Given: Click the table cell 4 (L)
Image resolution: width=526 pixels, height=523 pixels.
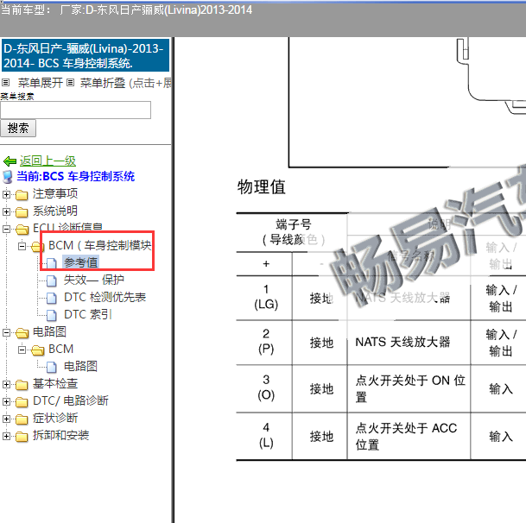Looking at the screenshot, I should pyautogui.click(x=266, y=436).
